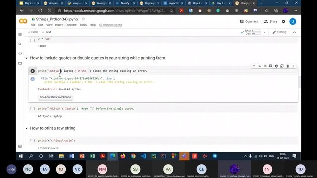Open the Tools menu
Image resolution: width=317 pixels, height=178 pixels.
(83, 25)
